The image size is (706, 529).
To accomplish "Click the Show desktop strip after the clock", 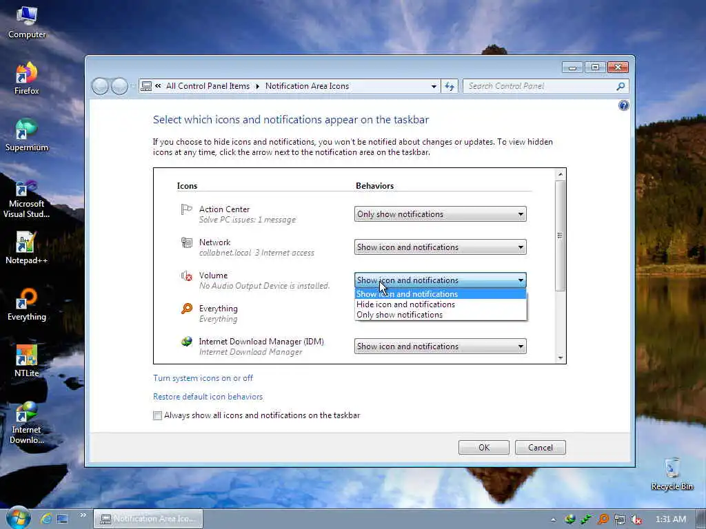I will pos(700,519).
